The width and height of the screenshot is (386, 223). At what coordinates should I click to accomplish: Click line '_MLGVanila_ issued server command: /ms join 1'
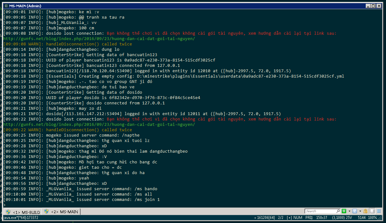click(81, 199)
